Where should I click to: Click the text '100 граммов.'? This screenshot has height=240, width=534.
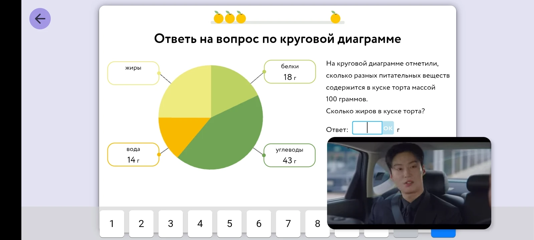pyautogui.click(x=347, y=99)
